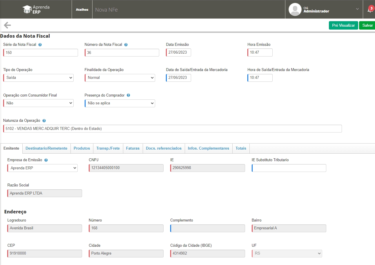Image resolution: width=375 pixels, height=265 pixels.
Task: Select the Empresa de Emissão dropdown
Action: (43, 168)
